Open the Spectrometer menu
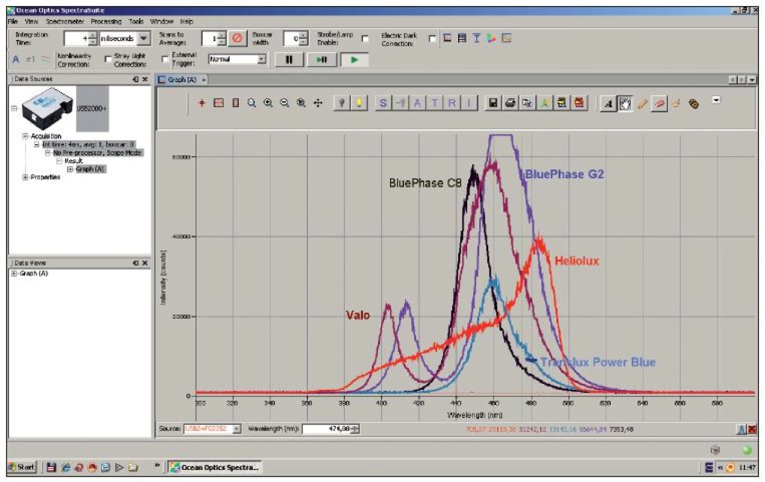This screenshot has height=482, width=765. 66,21
